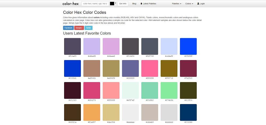
Task: Select the lavender #cbbaf2 swatch
Action: pyautogui.click(x=92, y=46)
